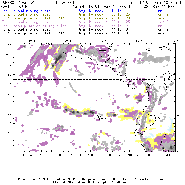Click the blue "Total cloud mixing ratio" legend line
Viewport: 185px width, 185px height.
(26, 11)
